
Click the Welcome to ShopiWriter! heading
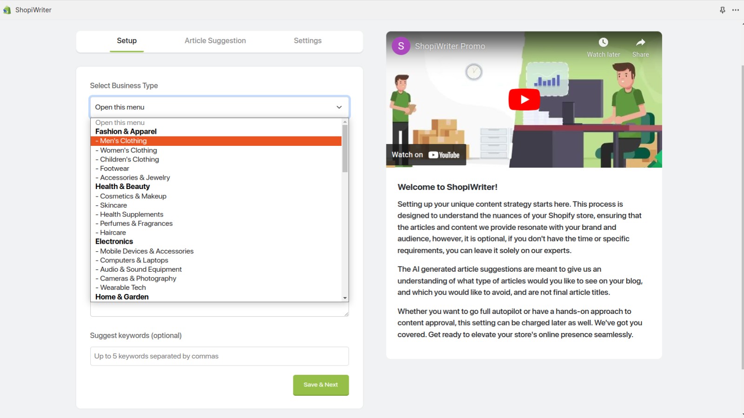coord(447,187)
